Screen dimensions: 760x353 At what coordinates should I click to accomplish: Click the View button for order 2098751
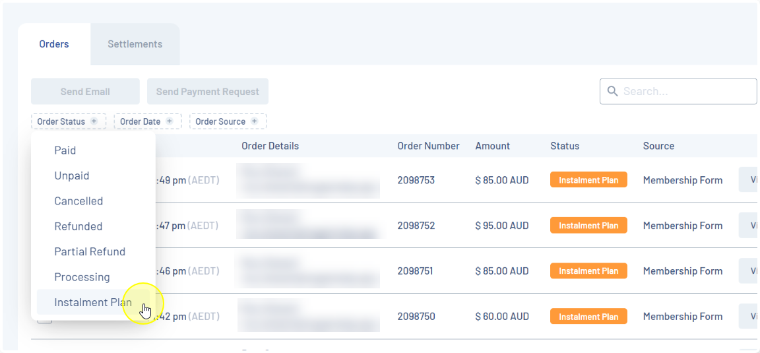pyautogui.click(x=748, y=271)
